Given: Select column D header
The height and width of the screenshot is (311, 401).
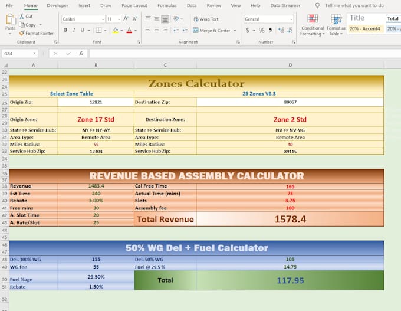Looking at the screenshot, I should [290, 65].
